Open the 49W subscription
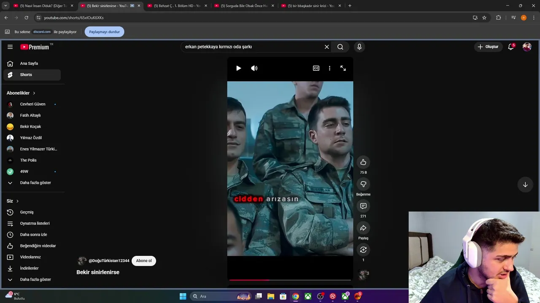This screenshot has height=303, width=540. (32, 171)
